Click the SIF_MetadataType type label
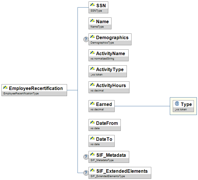 [x=102, y=160]
